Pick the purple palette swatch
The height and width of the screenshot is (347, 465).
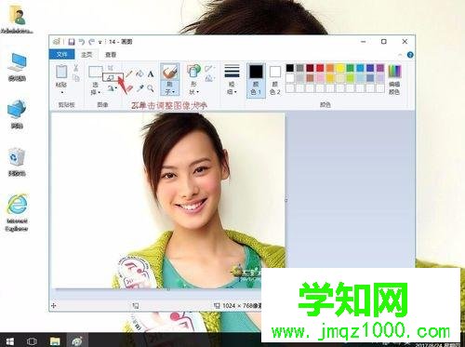[x=380, y=68]
